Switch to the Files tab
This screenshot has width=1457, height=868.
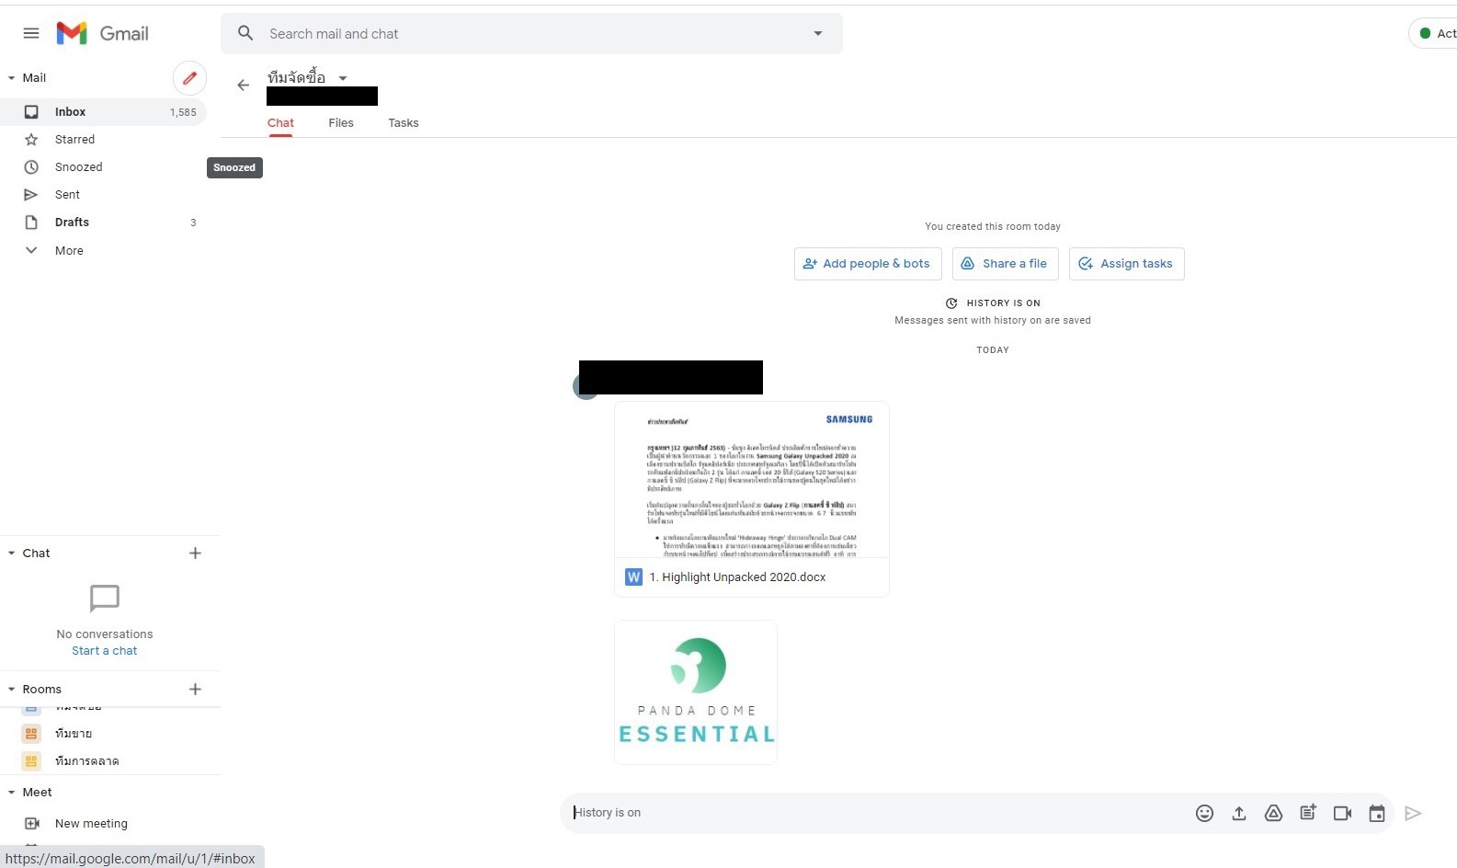[x=341, y=123]
